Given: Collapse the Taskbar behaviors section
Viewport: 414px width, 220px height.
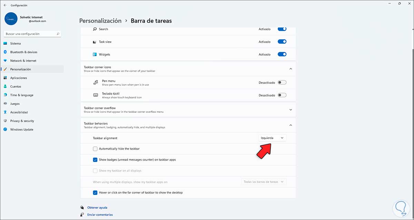Looking at the screenshot, I should pos(290,125).
